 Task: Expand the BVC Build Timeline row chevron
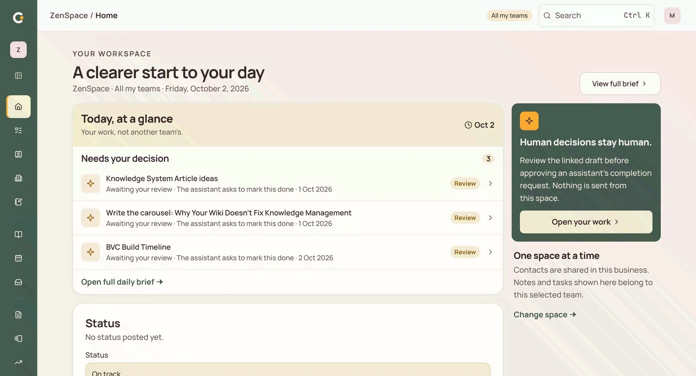pyautogui.click(x=490, y=252)
